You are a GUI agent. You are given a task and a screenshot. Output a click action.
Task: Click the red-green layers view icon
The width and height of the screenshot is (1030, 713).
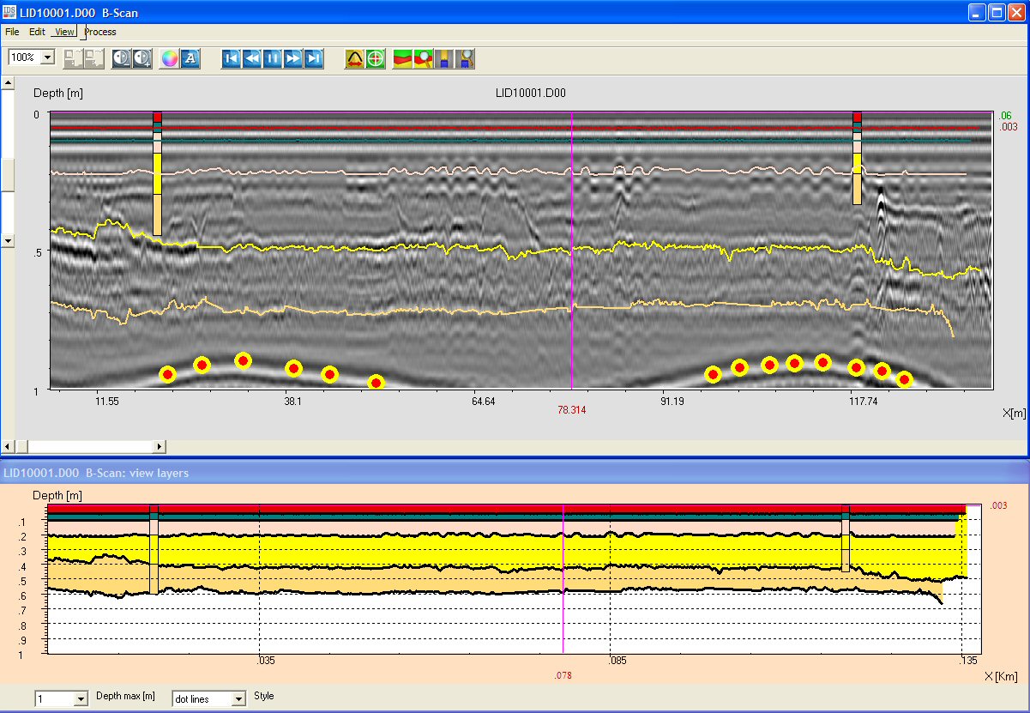(403, 58)
